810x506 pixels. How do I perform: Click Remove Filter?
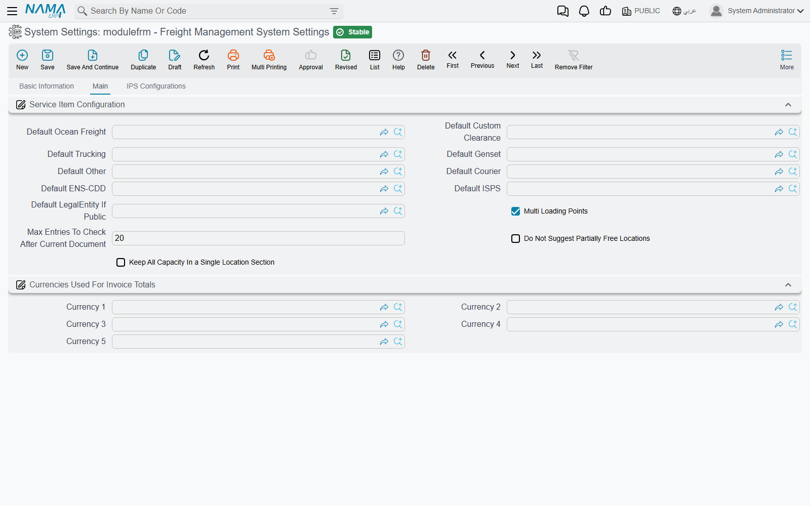(x=574, y=60)
